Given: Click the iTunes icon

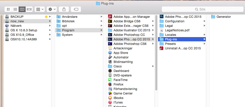Looking at the screenshot, I should point(110,102).
